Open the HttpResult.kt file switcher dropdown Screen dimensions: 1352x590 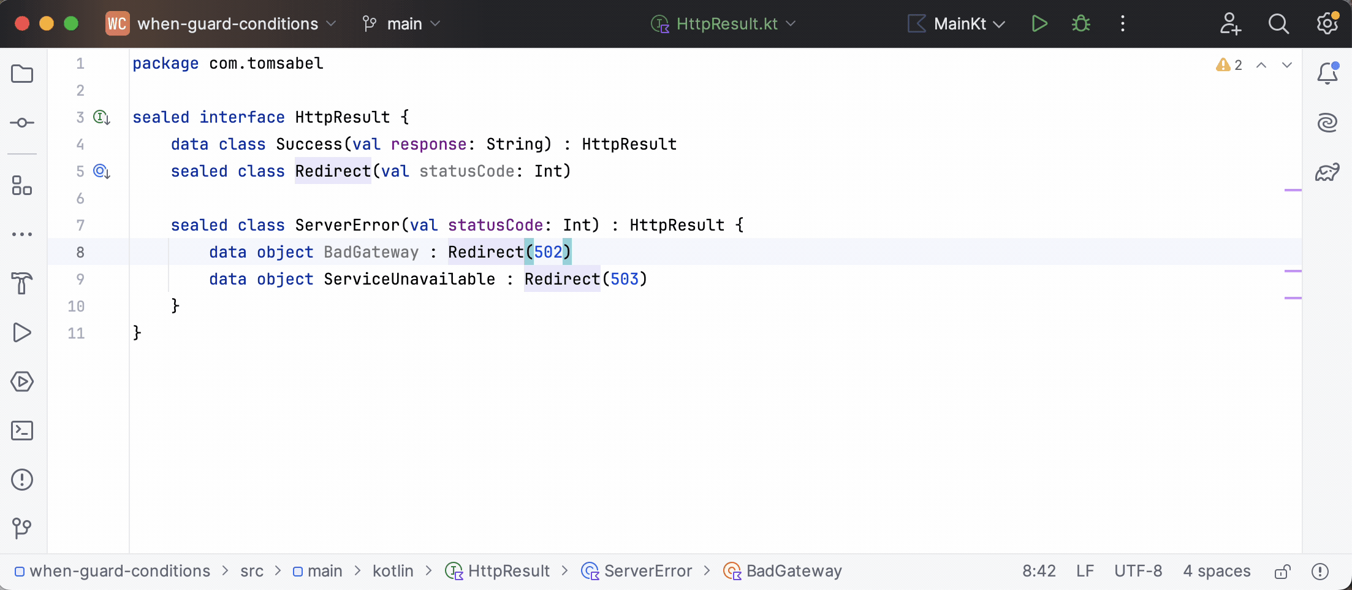tap(723, 24)
